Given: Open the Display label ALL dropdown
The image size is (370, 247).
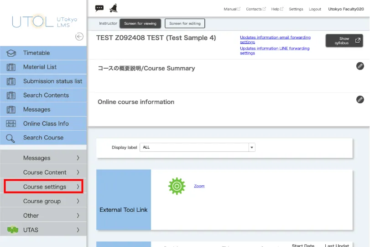Looking at the screenshot, I should (198, 147).
